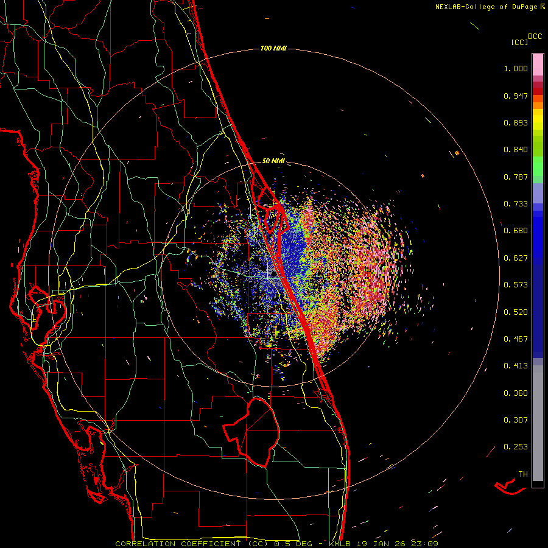Select the 1.000 scale value
The image size is (548, 548).
[x=516, y=68]
